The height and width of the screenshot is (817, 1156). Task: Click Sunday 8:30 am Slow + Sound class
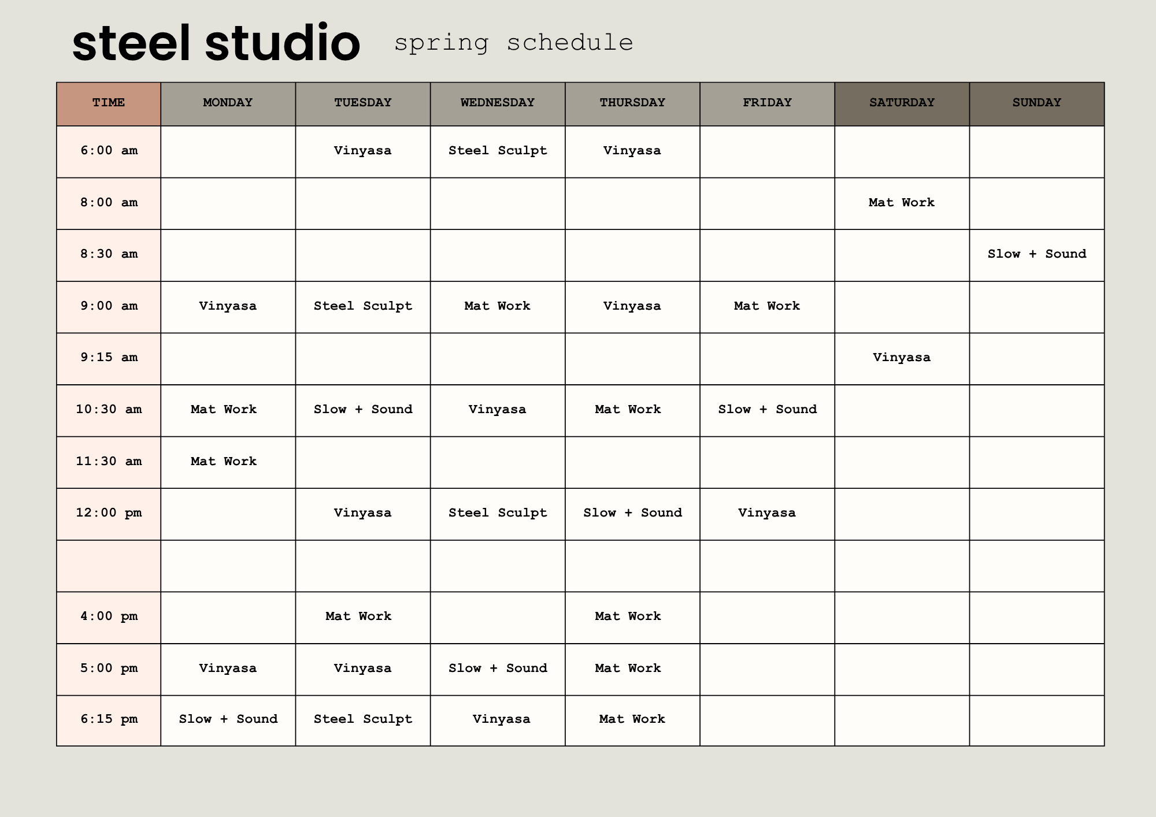click(x=1036, y=254)
